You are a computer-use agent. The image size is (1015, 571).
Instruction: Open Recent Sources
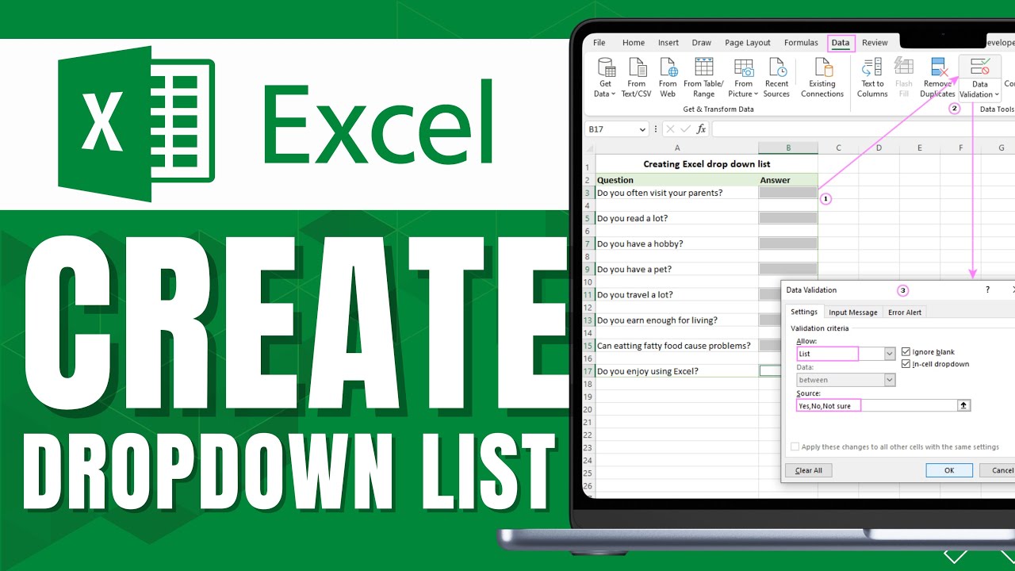(x=777, y=78)
